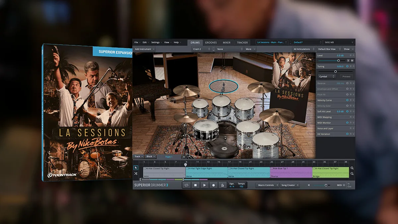Open the View menu
Image resolution: width=398 pixels, height=224 pixels.
(167, 42)
